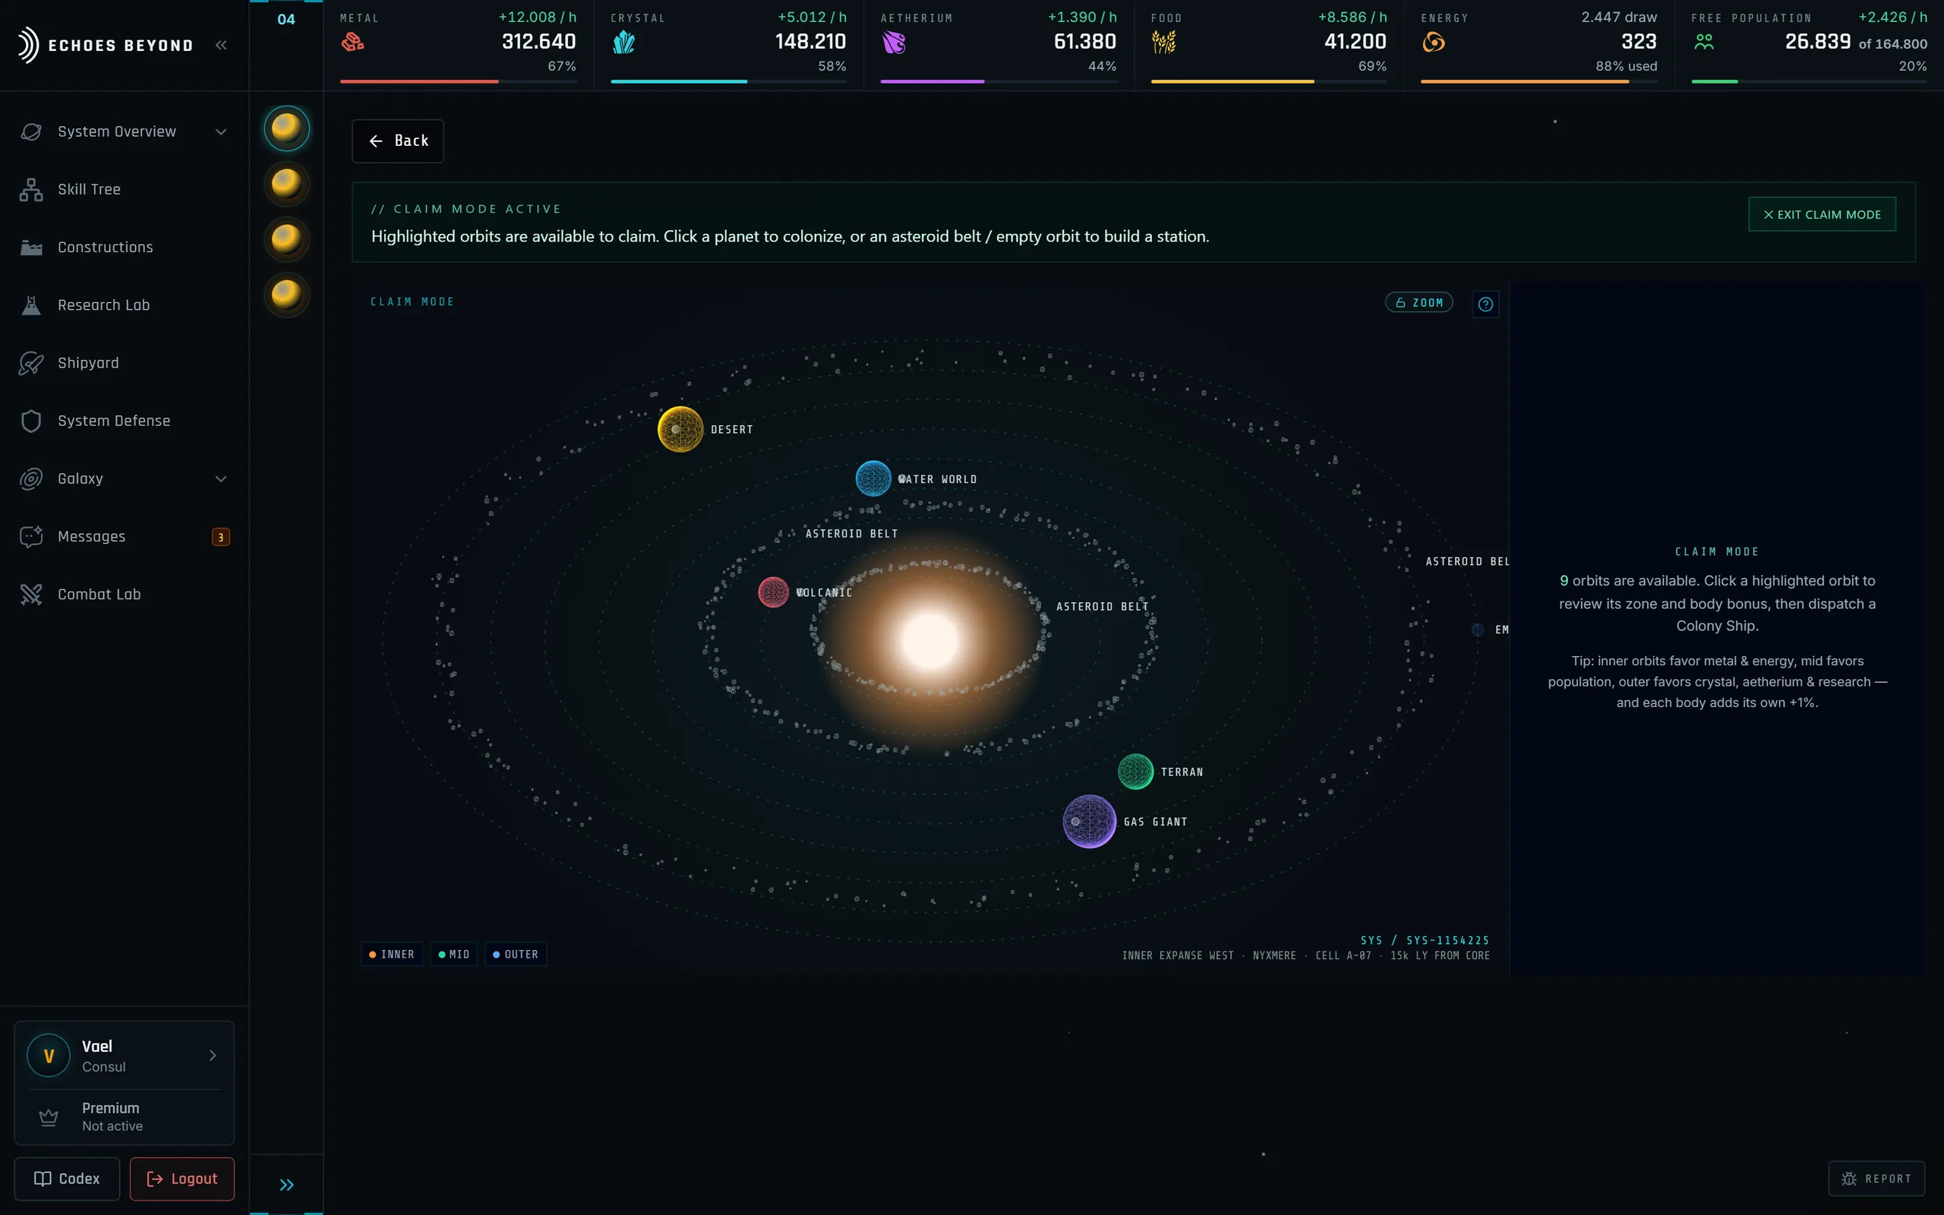The height and width of the screenshot is (1215, 1944).
Task: Expand the System Overview chevron
Action: click(221, 132)
